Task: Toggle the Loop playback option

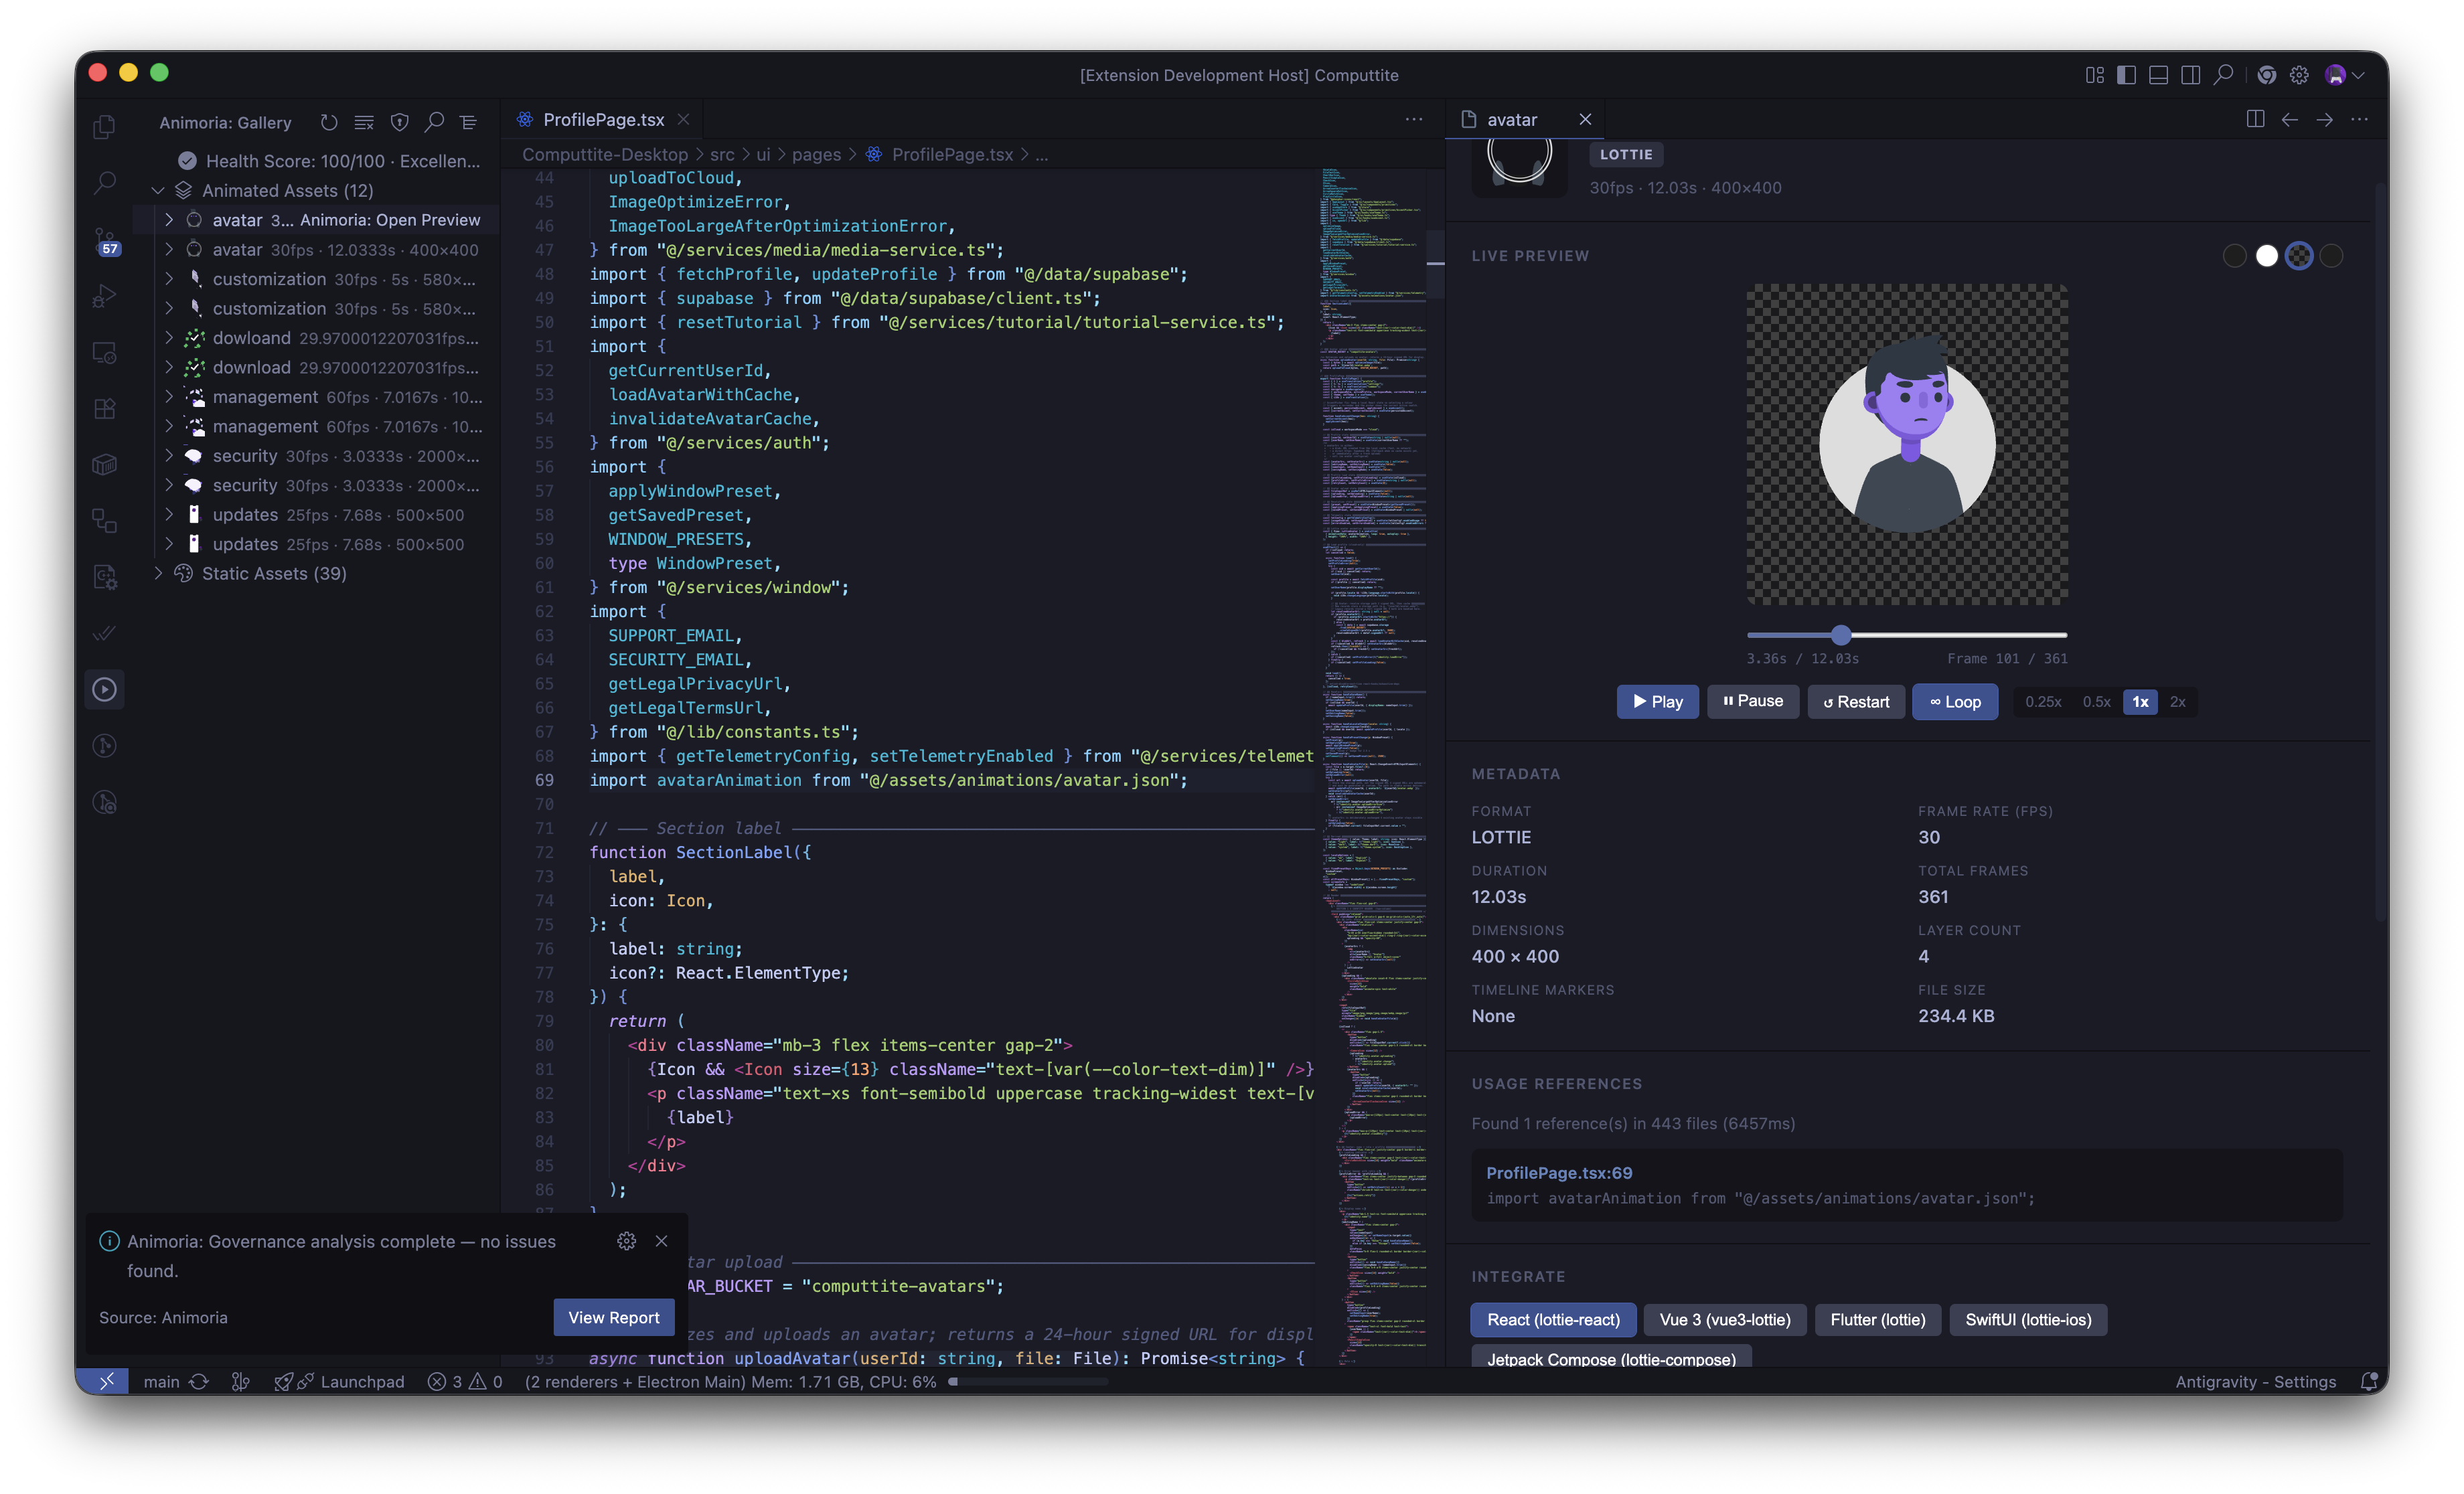Action: pyautogui.click(x=1955, y=701)
